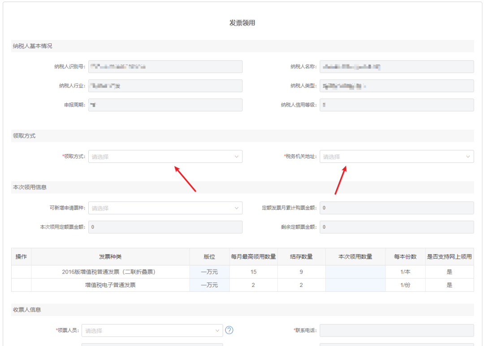
Task: Click the 版位 cell of 增值税电子普通发票 row
Action: click(x=210, y=285)
